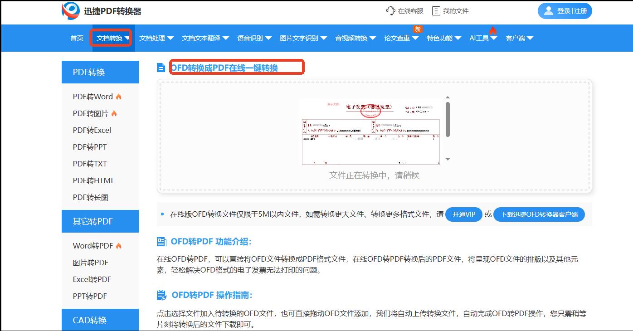Screen dimensions: 633x331
Task: Select PDF转PPT in sidebar
Action: coord(90,147)
